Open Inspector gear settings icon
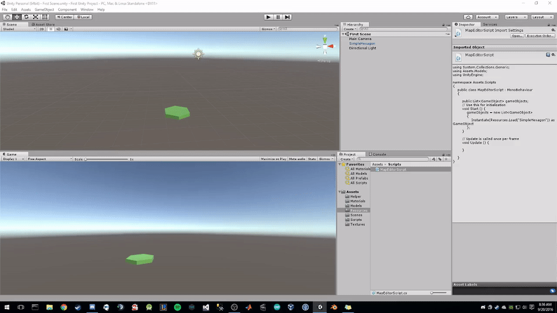Viewport: 557px width, 313px height. point(553,30)
